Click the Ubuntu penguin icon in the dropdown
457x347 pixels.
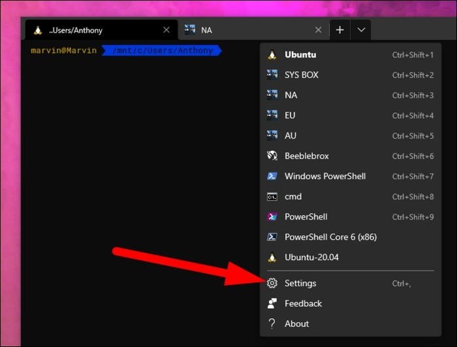(x=272, y=55)
